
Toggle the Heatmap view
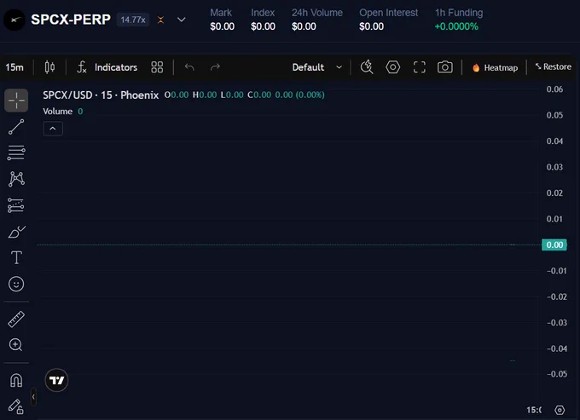[x=495, y=67]
